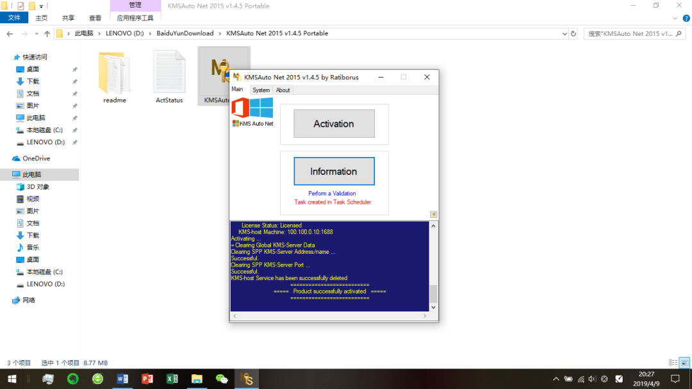Click the horizontal scrollbar right arrow in log
Viewport: 692px width, 389px height.
(x=425, y=316)
